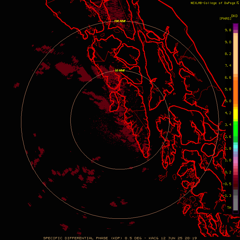Click the KACG station identifier
This screenshot has width=240, height=240.
154,238
